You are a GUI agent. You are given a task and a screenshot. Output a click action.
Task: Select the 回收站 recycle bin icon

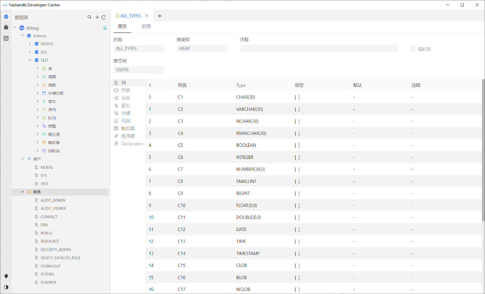coord(44,151)
